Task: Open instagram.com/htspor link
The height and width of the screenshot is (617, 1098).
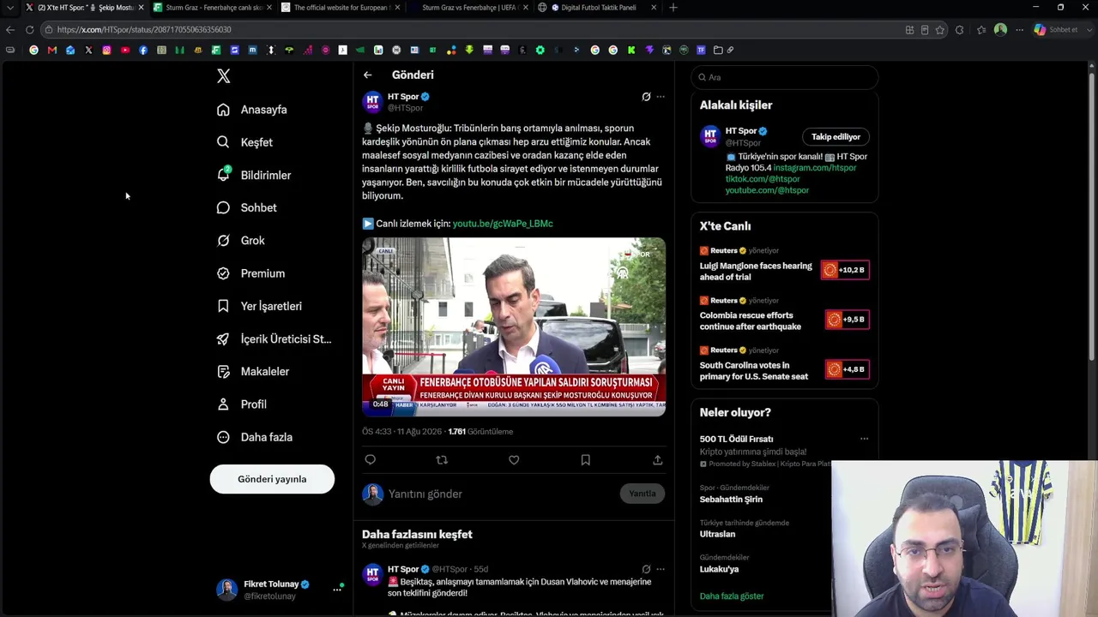Action: tap(815, 168)
